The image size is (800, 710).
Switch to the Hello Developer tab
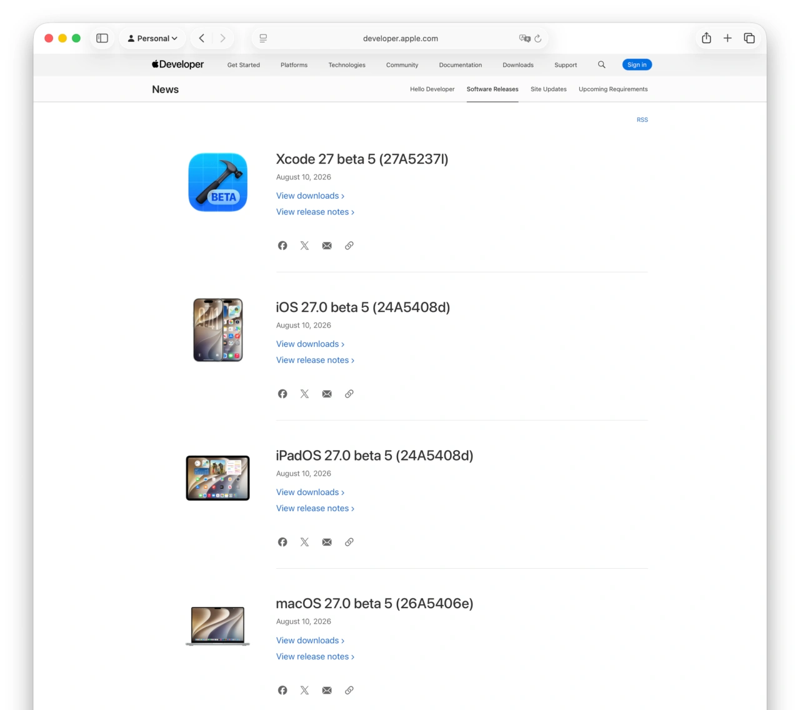click(x=432, y=89)
